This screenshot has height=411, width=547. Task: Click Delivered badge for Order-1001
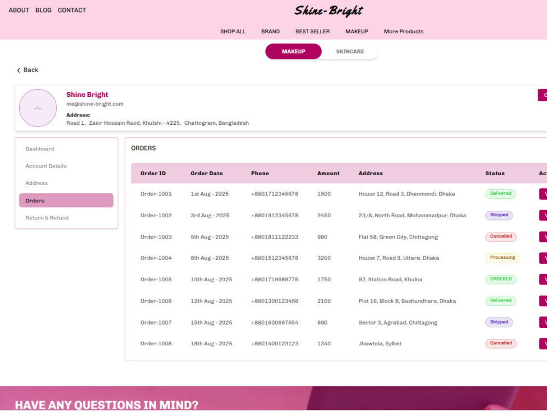(501, 194)
